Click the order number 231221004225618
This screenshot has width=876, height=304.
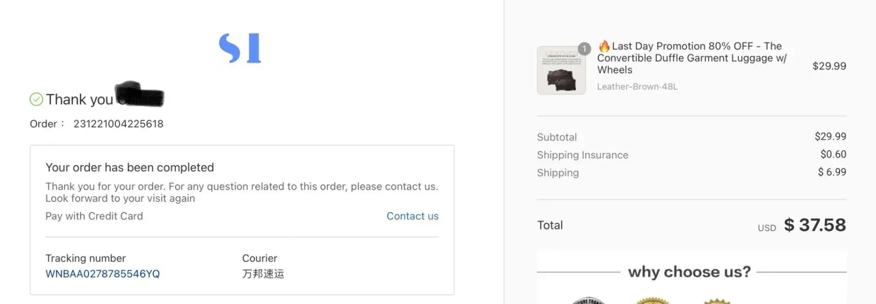point(118,124)
